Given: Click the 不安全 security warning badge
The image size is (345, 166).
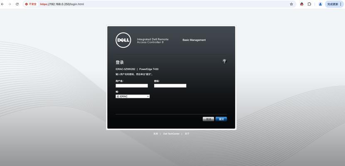Looking at the screenshot, I should click(x=31, y=4).
